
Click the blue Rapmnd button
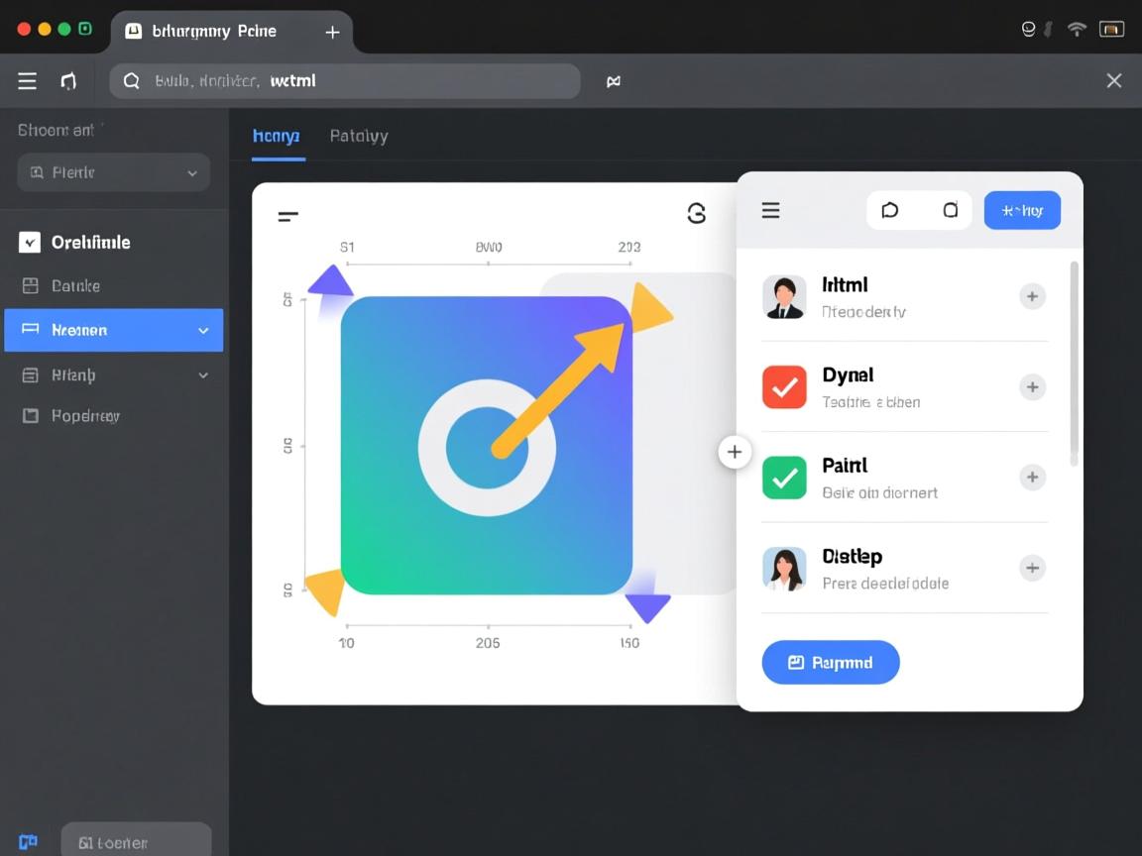(x=831, y=663)
